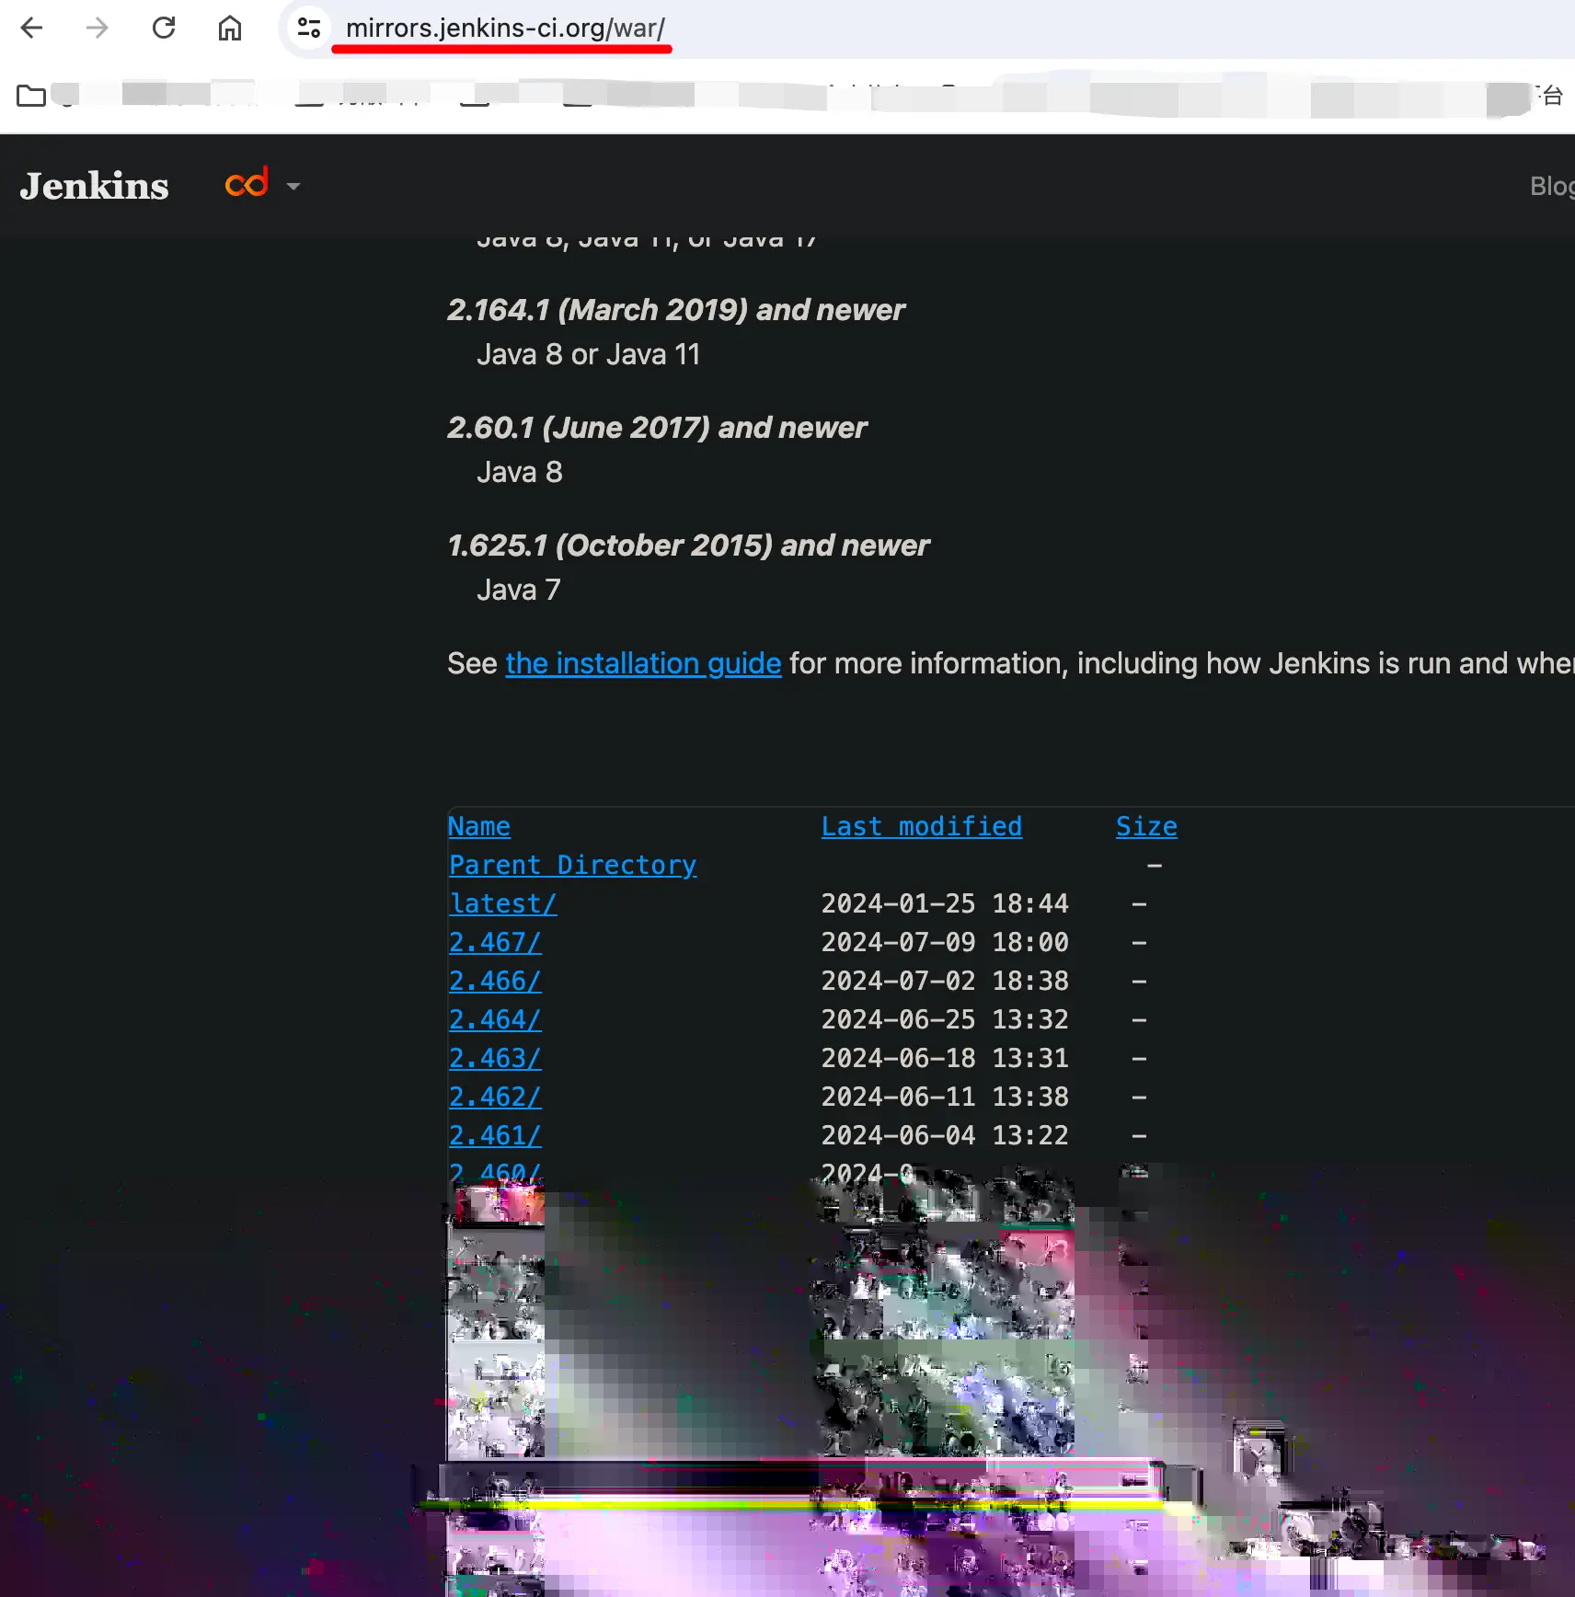
Task: Open the Blog menu item
Action: click(x=1552, y=186)
